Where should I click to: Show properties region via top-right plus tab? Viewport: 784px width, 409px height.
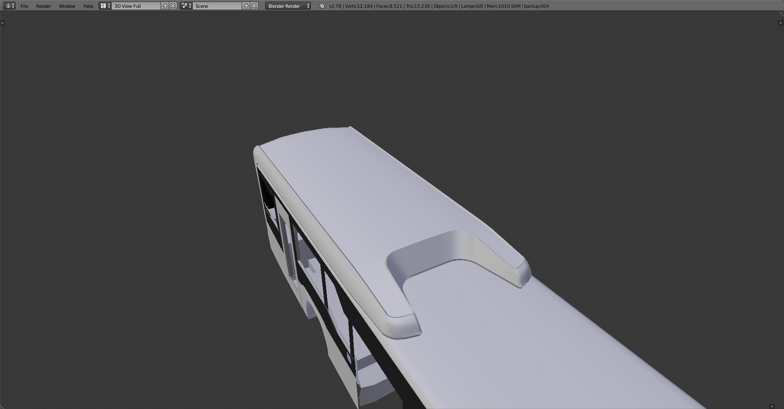click(780, 23)
